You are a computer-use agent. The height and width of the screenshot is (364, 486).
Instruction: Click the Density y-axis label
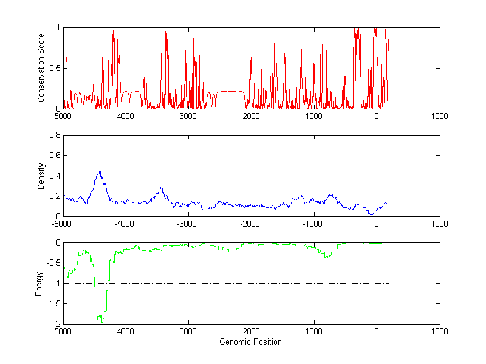coord(41,176)
